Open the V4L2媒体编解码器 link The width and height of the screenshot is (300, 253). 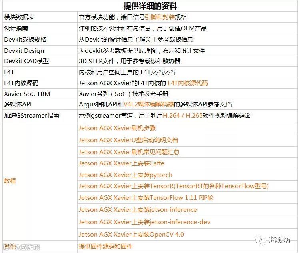click(149, 104)
